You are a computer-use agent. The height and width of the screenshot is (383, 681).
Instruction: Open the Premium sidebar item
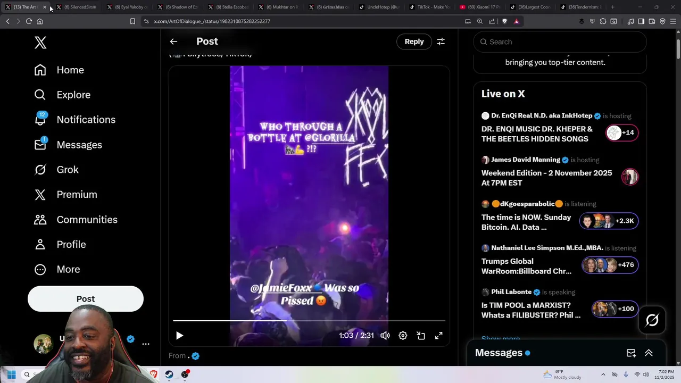click(x=65, y=195)
